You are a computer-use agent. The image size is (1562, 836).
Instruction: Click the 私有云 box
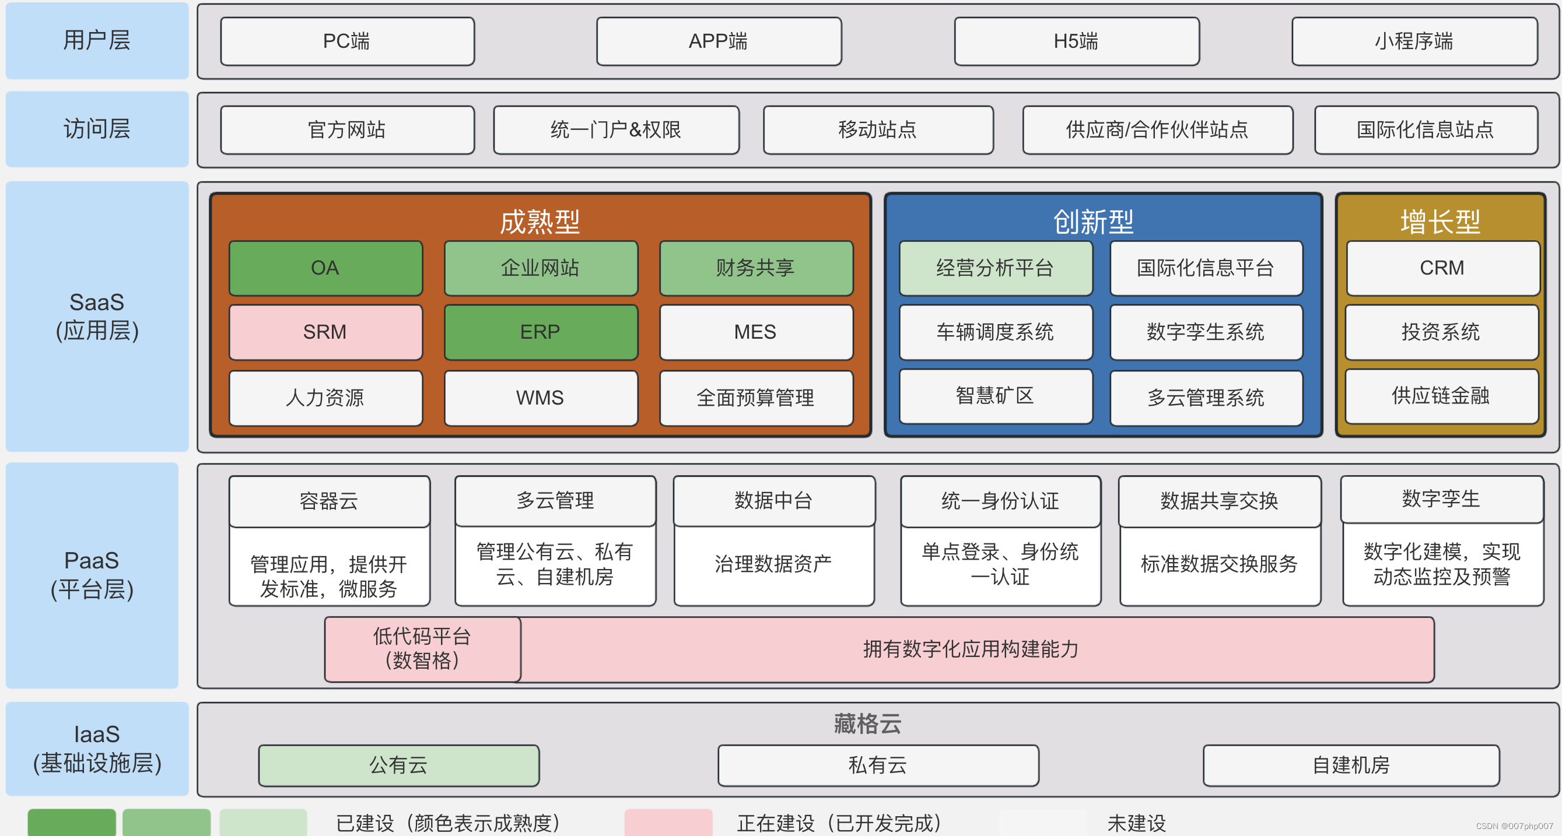(x=878, y=765)
